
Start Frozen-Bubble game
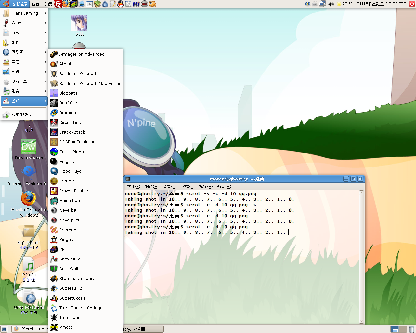click(85, 191)
